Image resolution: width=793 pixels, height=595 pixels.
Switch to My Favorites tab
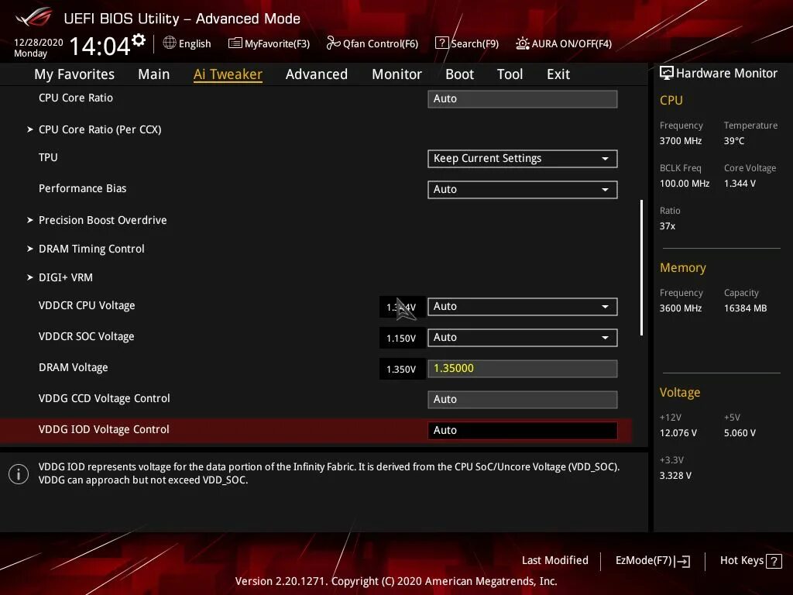click(74, 74)
